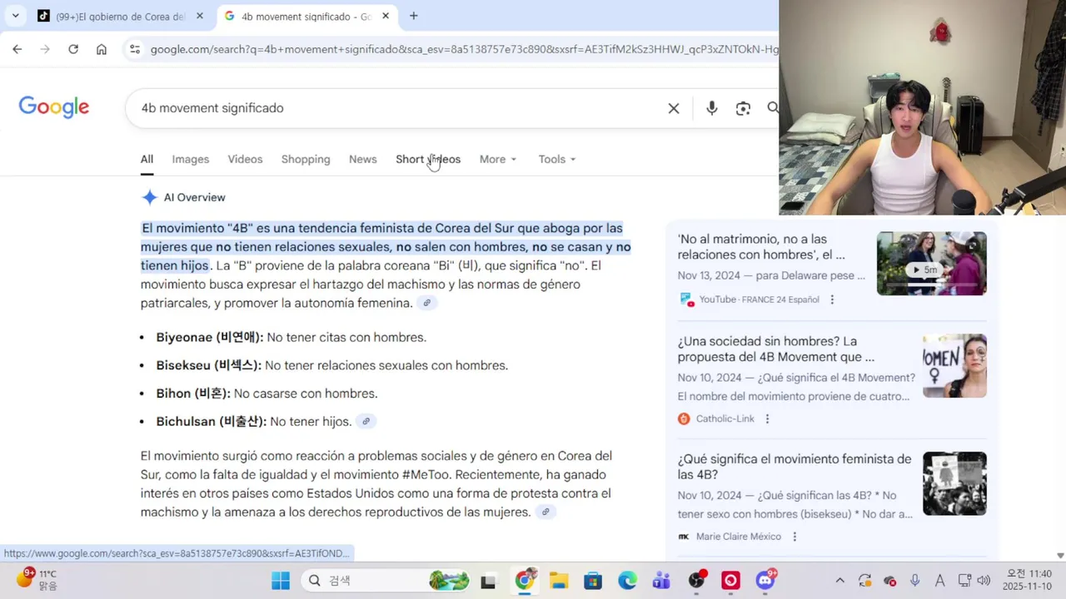
Task: Open Microsoft Store from the taskbar
Action: point(593,581)
